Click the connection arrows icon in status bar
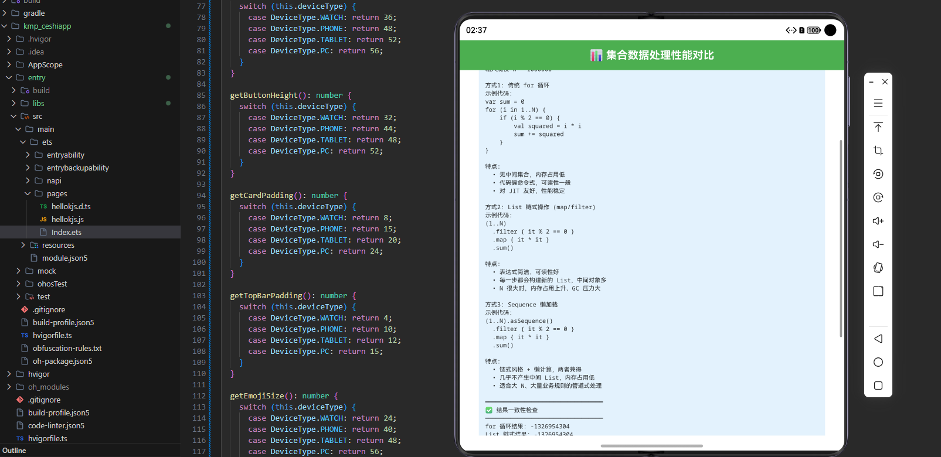 tap(791, 30)
